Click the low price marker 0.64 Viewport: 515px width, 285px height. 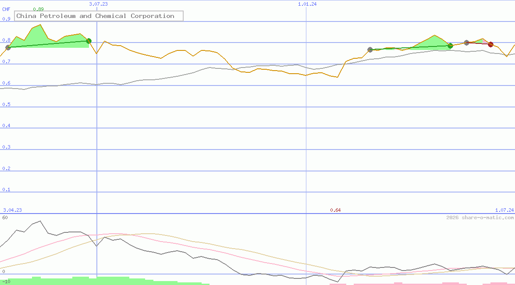coord(336,210)
